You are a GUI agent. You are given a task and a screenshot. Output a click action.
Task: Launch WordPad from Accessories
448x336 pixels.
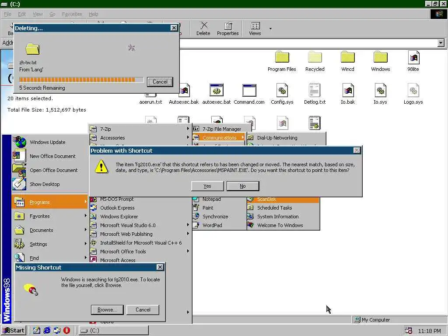point(219,225)
